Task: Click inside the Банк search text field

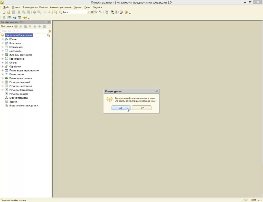Action: click(75, 12)
